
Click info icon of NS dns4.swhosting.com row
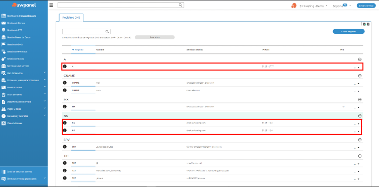coord(65,131)
